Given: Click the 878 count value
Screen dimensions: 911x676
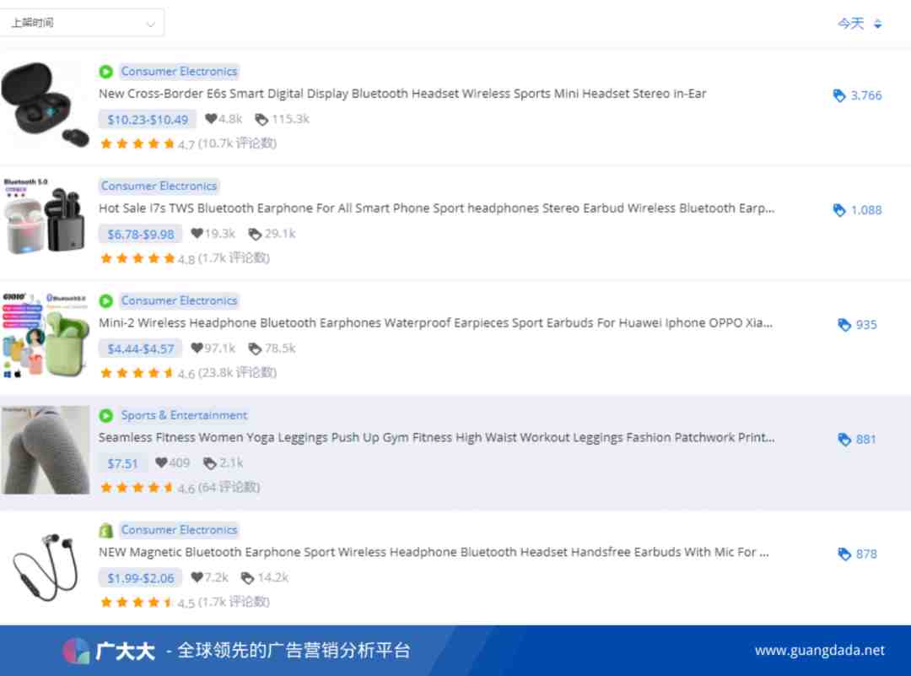Looking at the screenshot, I should click(x=866, y=554).
